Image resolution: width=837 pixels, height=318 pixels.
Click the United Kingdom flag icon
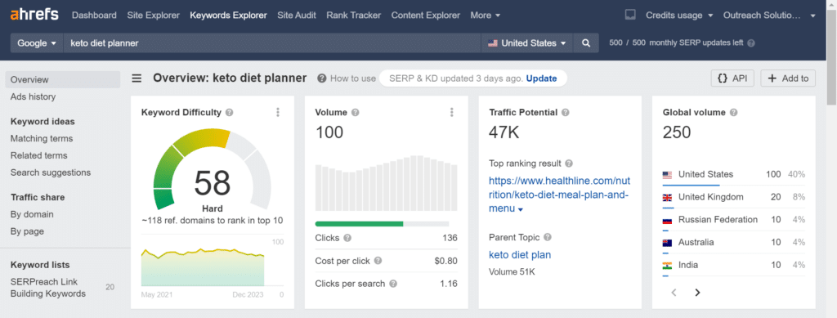coord(667,197)
